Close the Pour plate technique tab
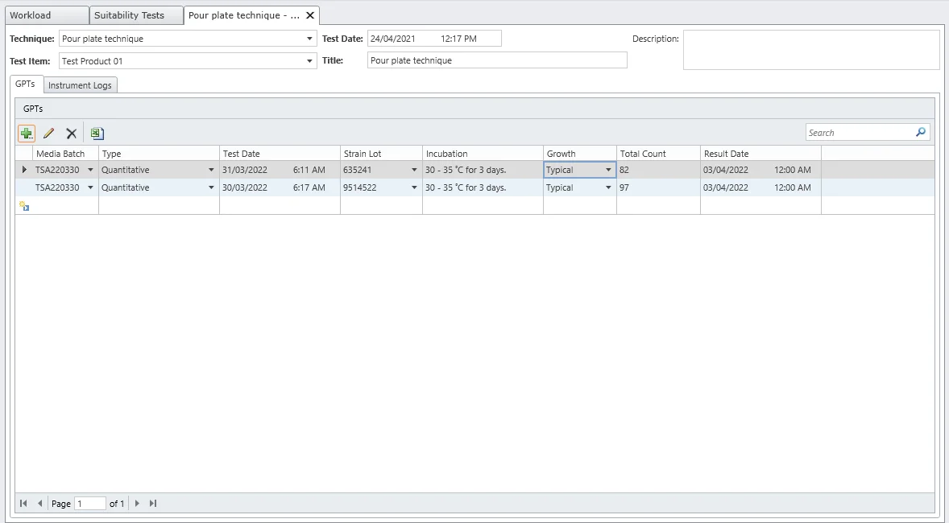This screenshot has height=523, width=949. coord(310,15)
